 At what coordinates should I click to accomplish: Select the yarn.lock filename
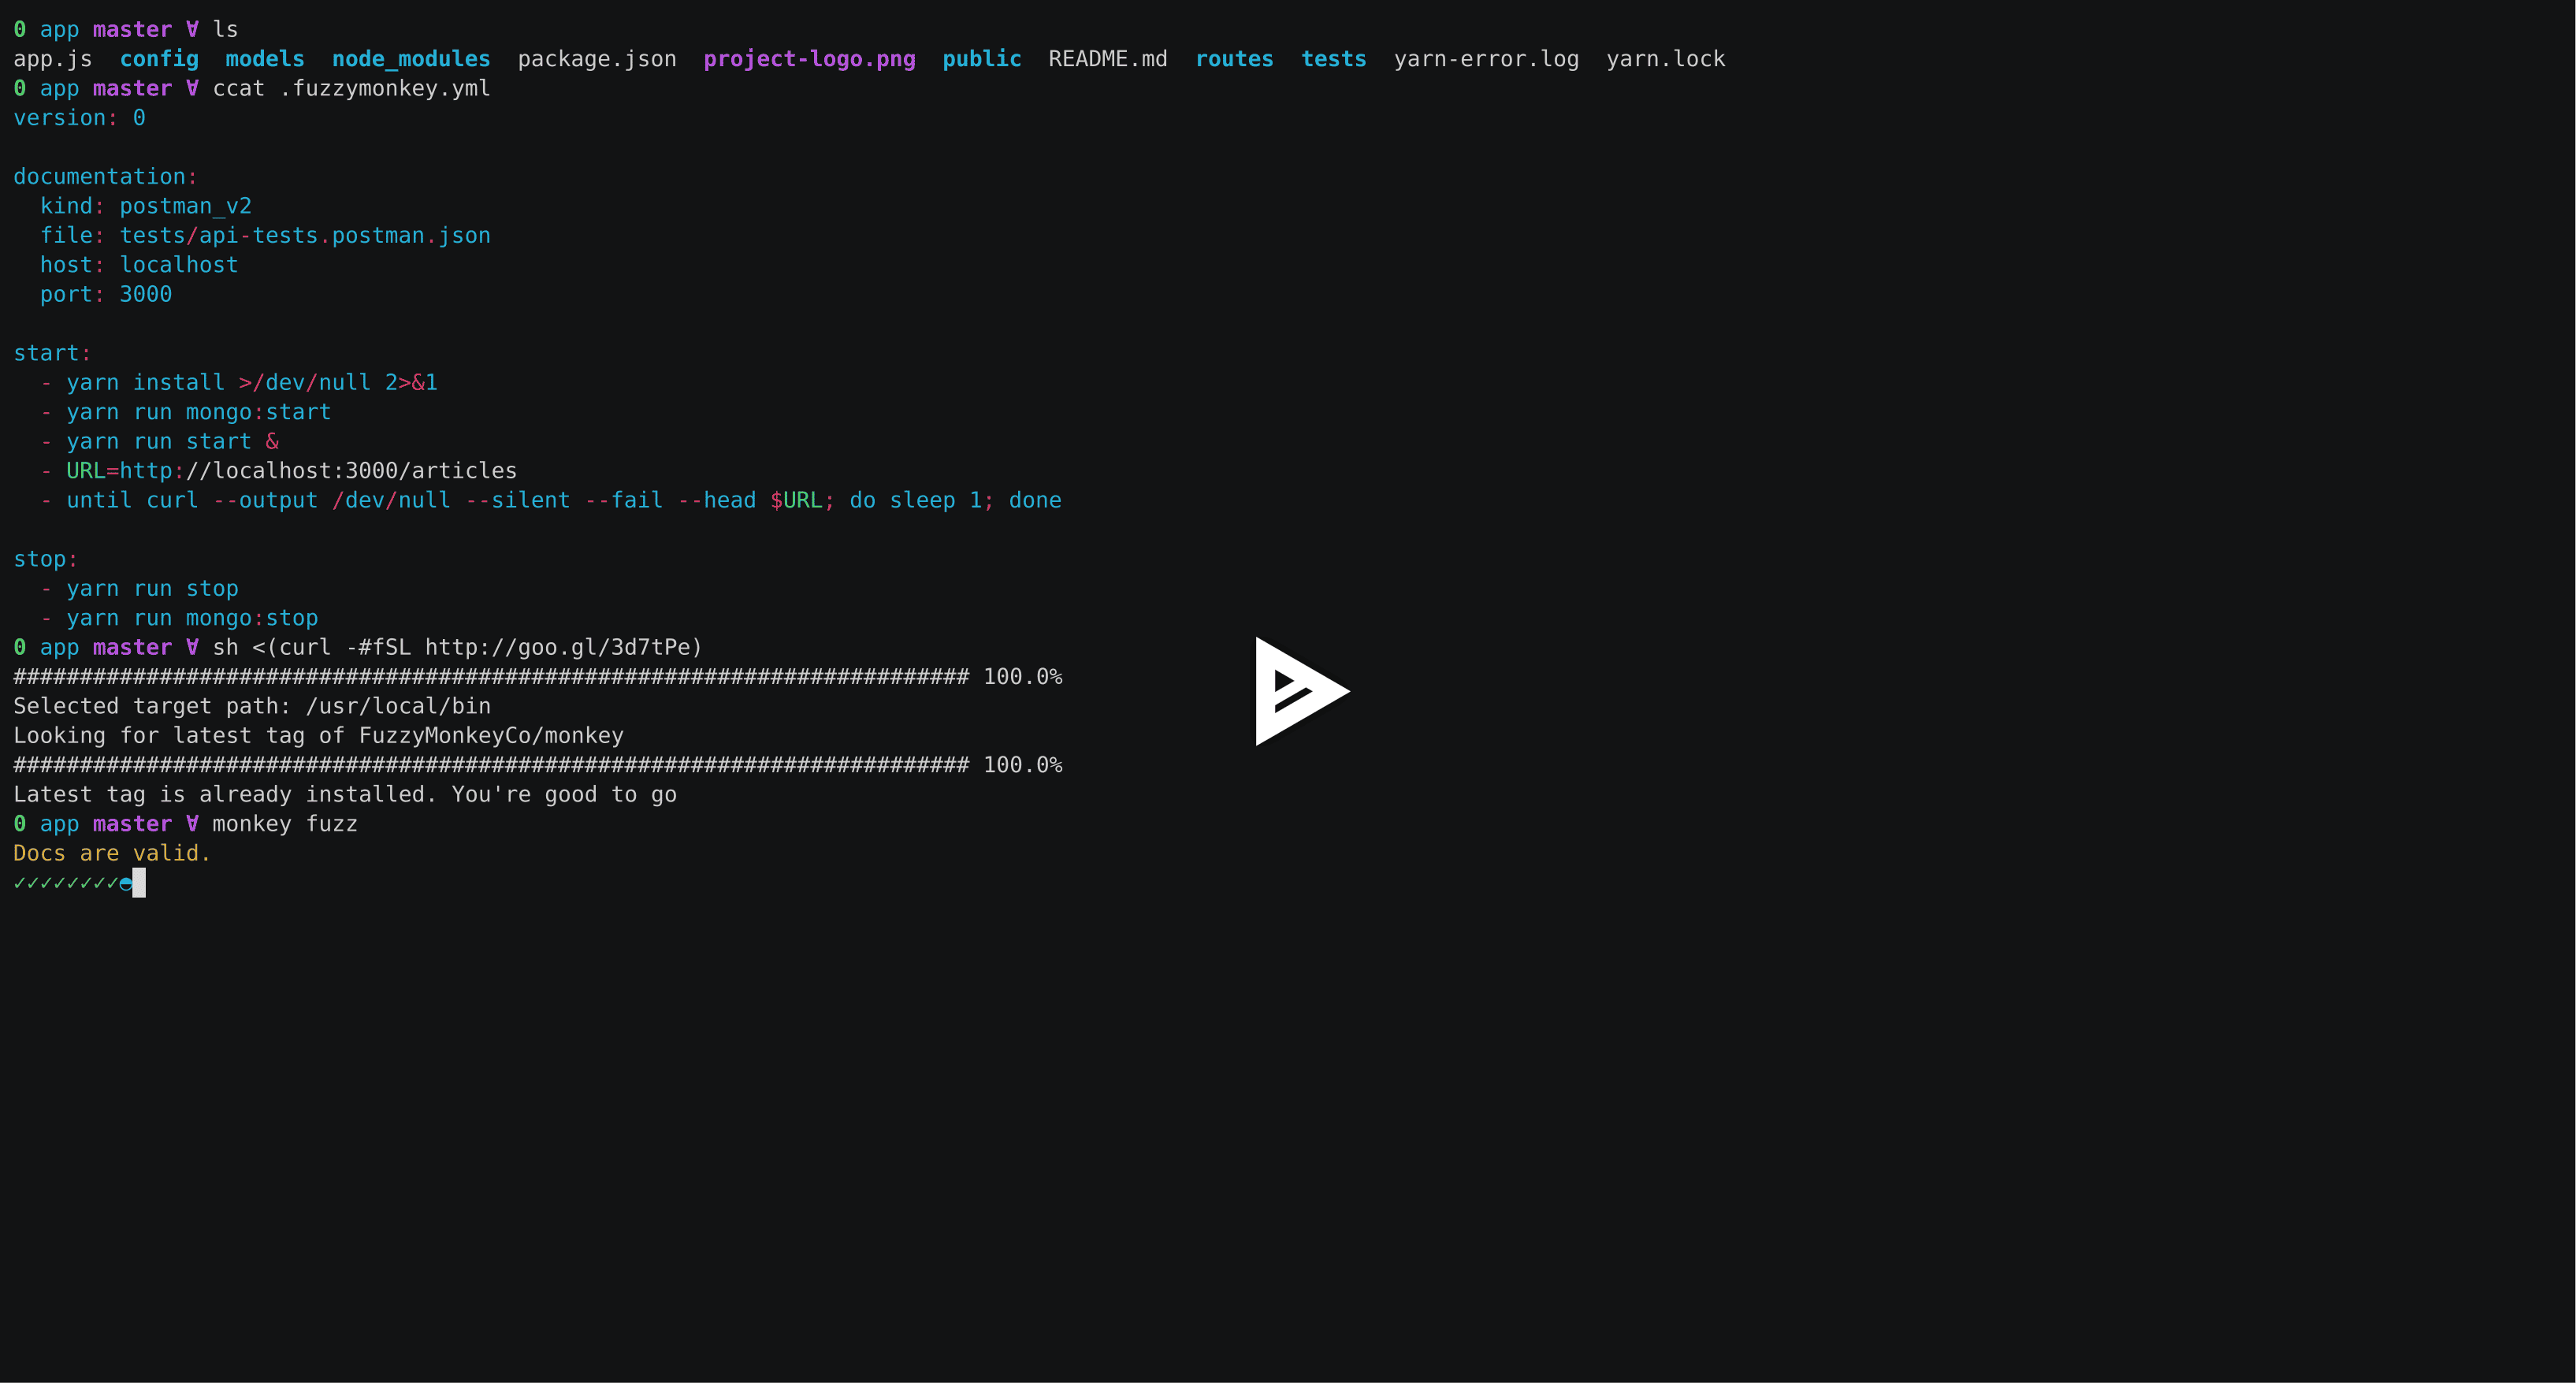click(1665, 58)
